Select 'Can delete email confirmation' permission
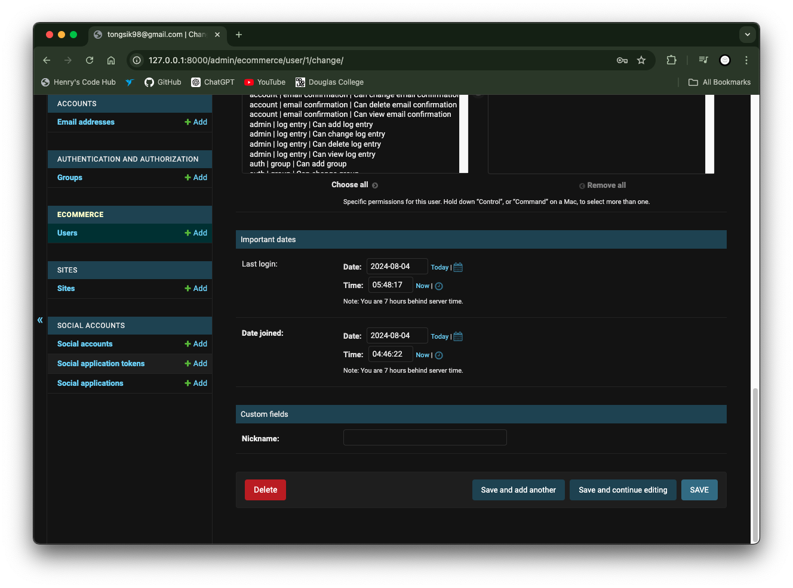 [x=353, y=105]
